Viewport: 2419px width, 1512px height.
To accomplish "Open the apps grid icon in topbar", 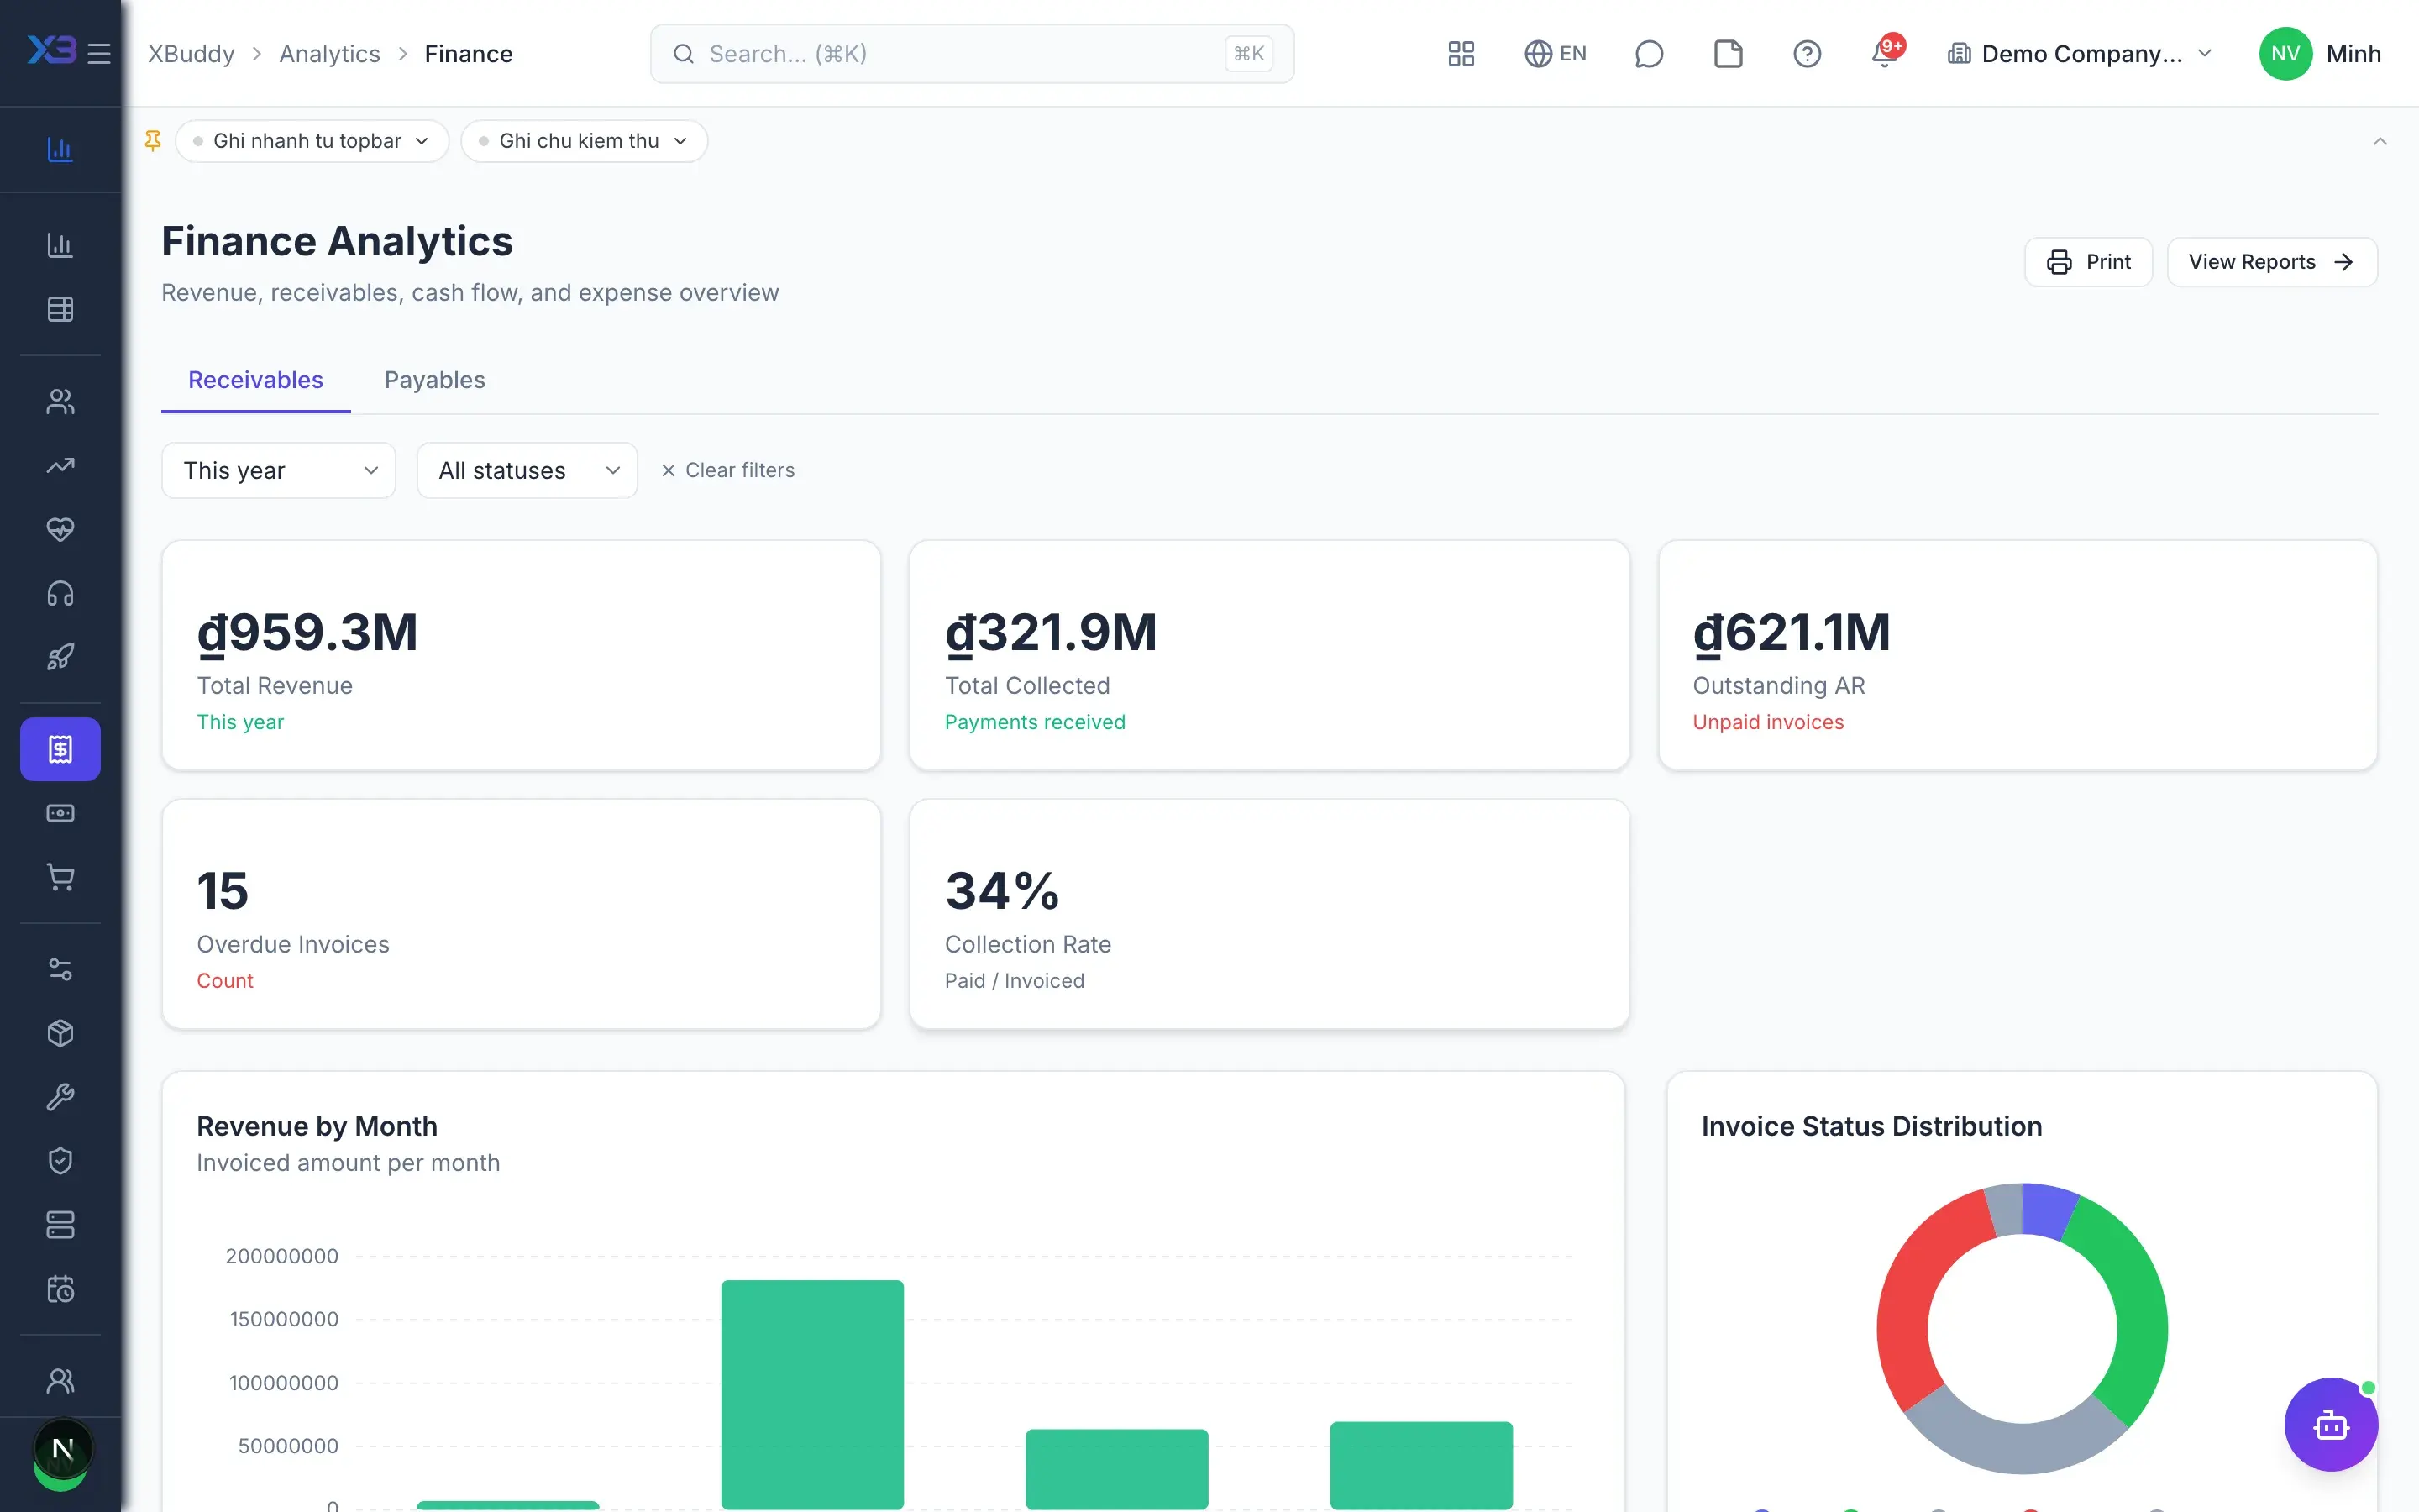I will [x=1461, y=53].
